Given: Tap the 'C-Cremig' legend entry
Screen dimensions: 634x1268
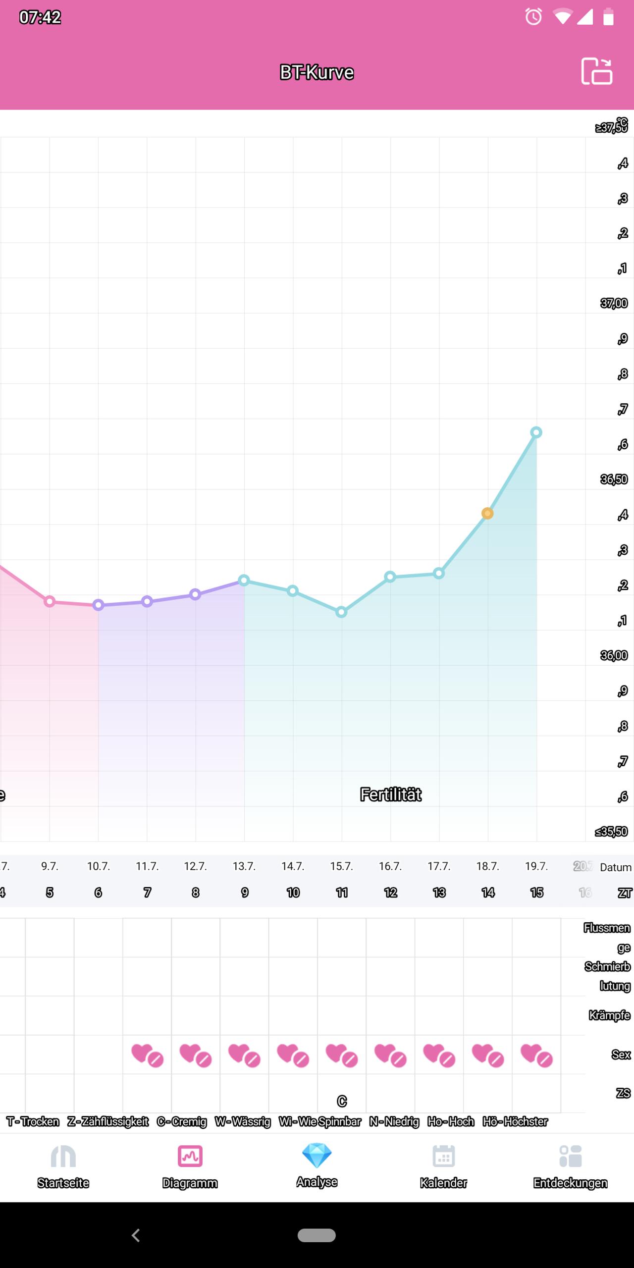Looking at the screenshot, I should tap(182, 1122).
